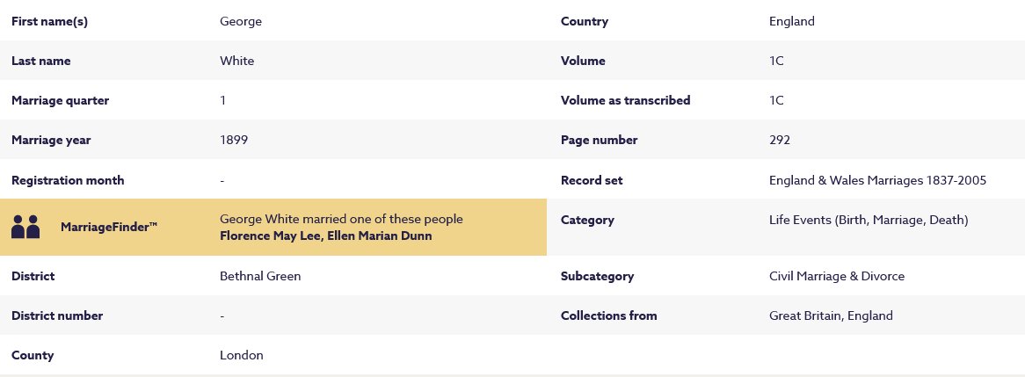Click the country value England
The height and width of the screenshot is (377, 1025).
click(x=791, y=21)
